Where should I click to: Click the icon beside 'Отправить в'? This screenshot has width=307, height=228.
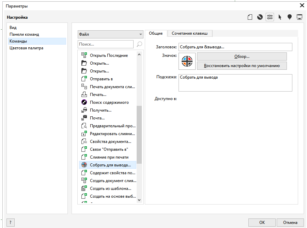point(84,79)
